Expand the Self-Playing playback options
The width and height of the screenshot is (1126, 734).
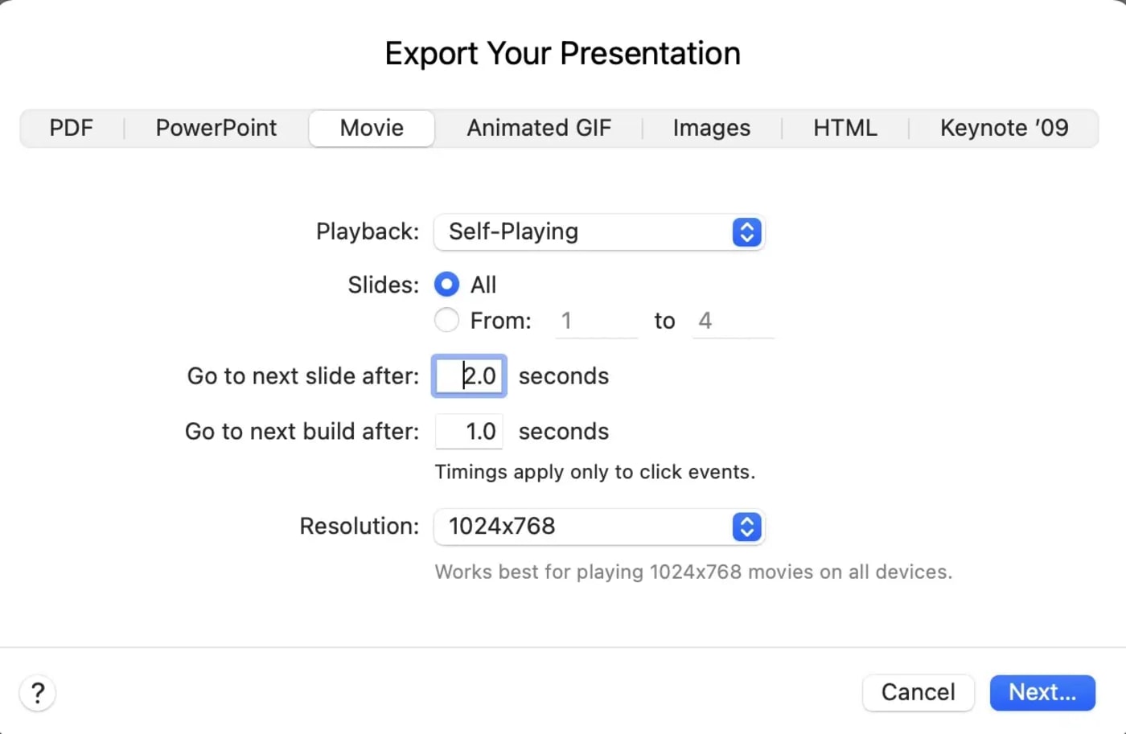click(599, 232)
